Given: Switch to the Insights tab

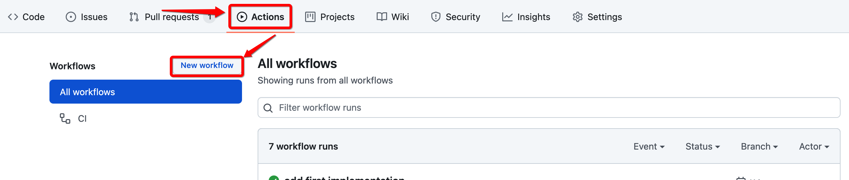Looking at the screenshot, I should pyautogui.click(x=533, y=17).
